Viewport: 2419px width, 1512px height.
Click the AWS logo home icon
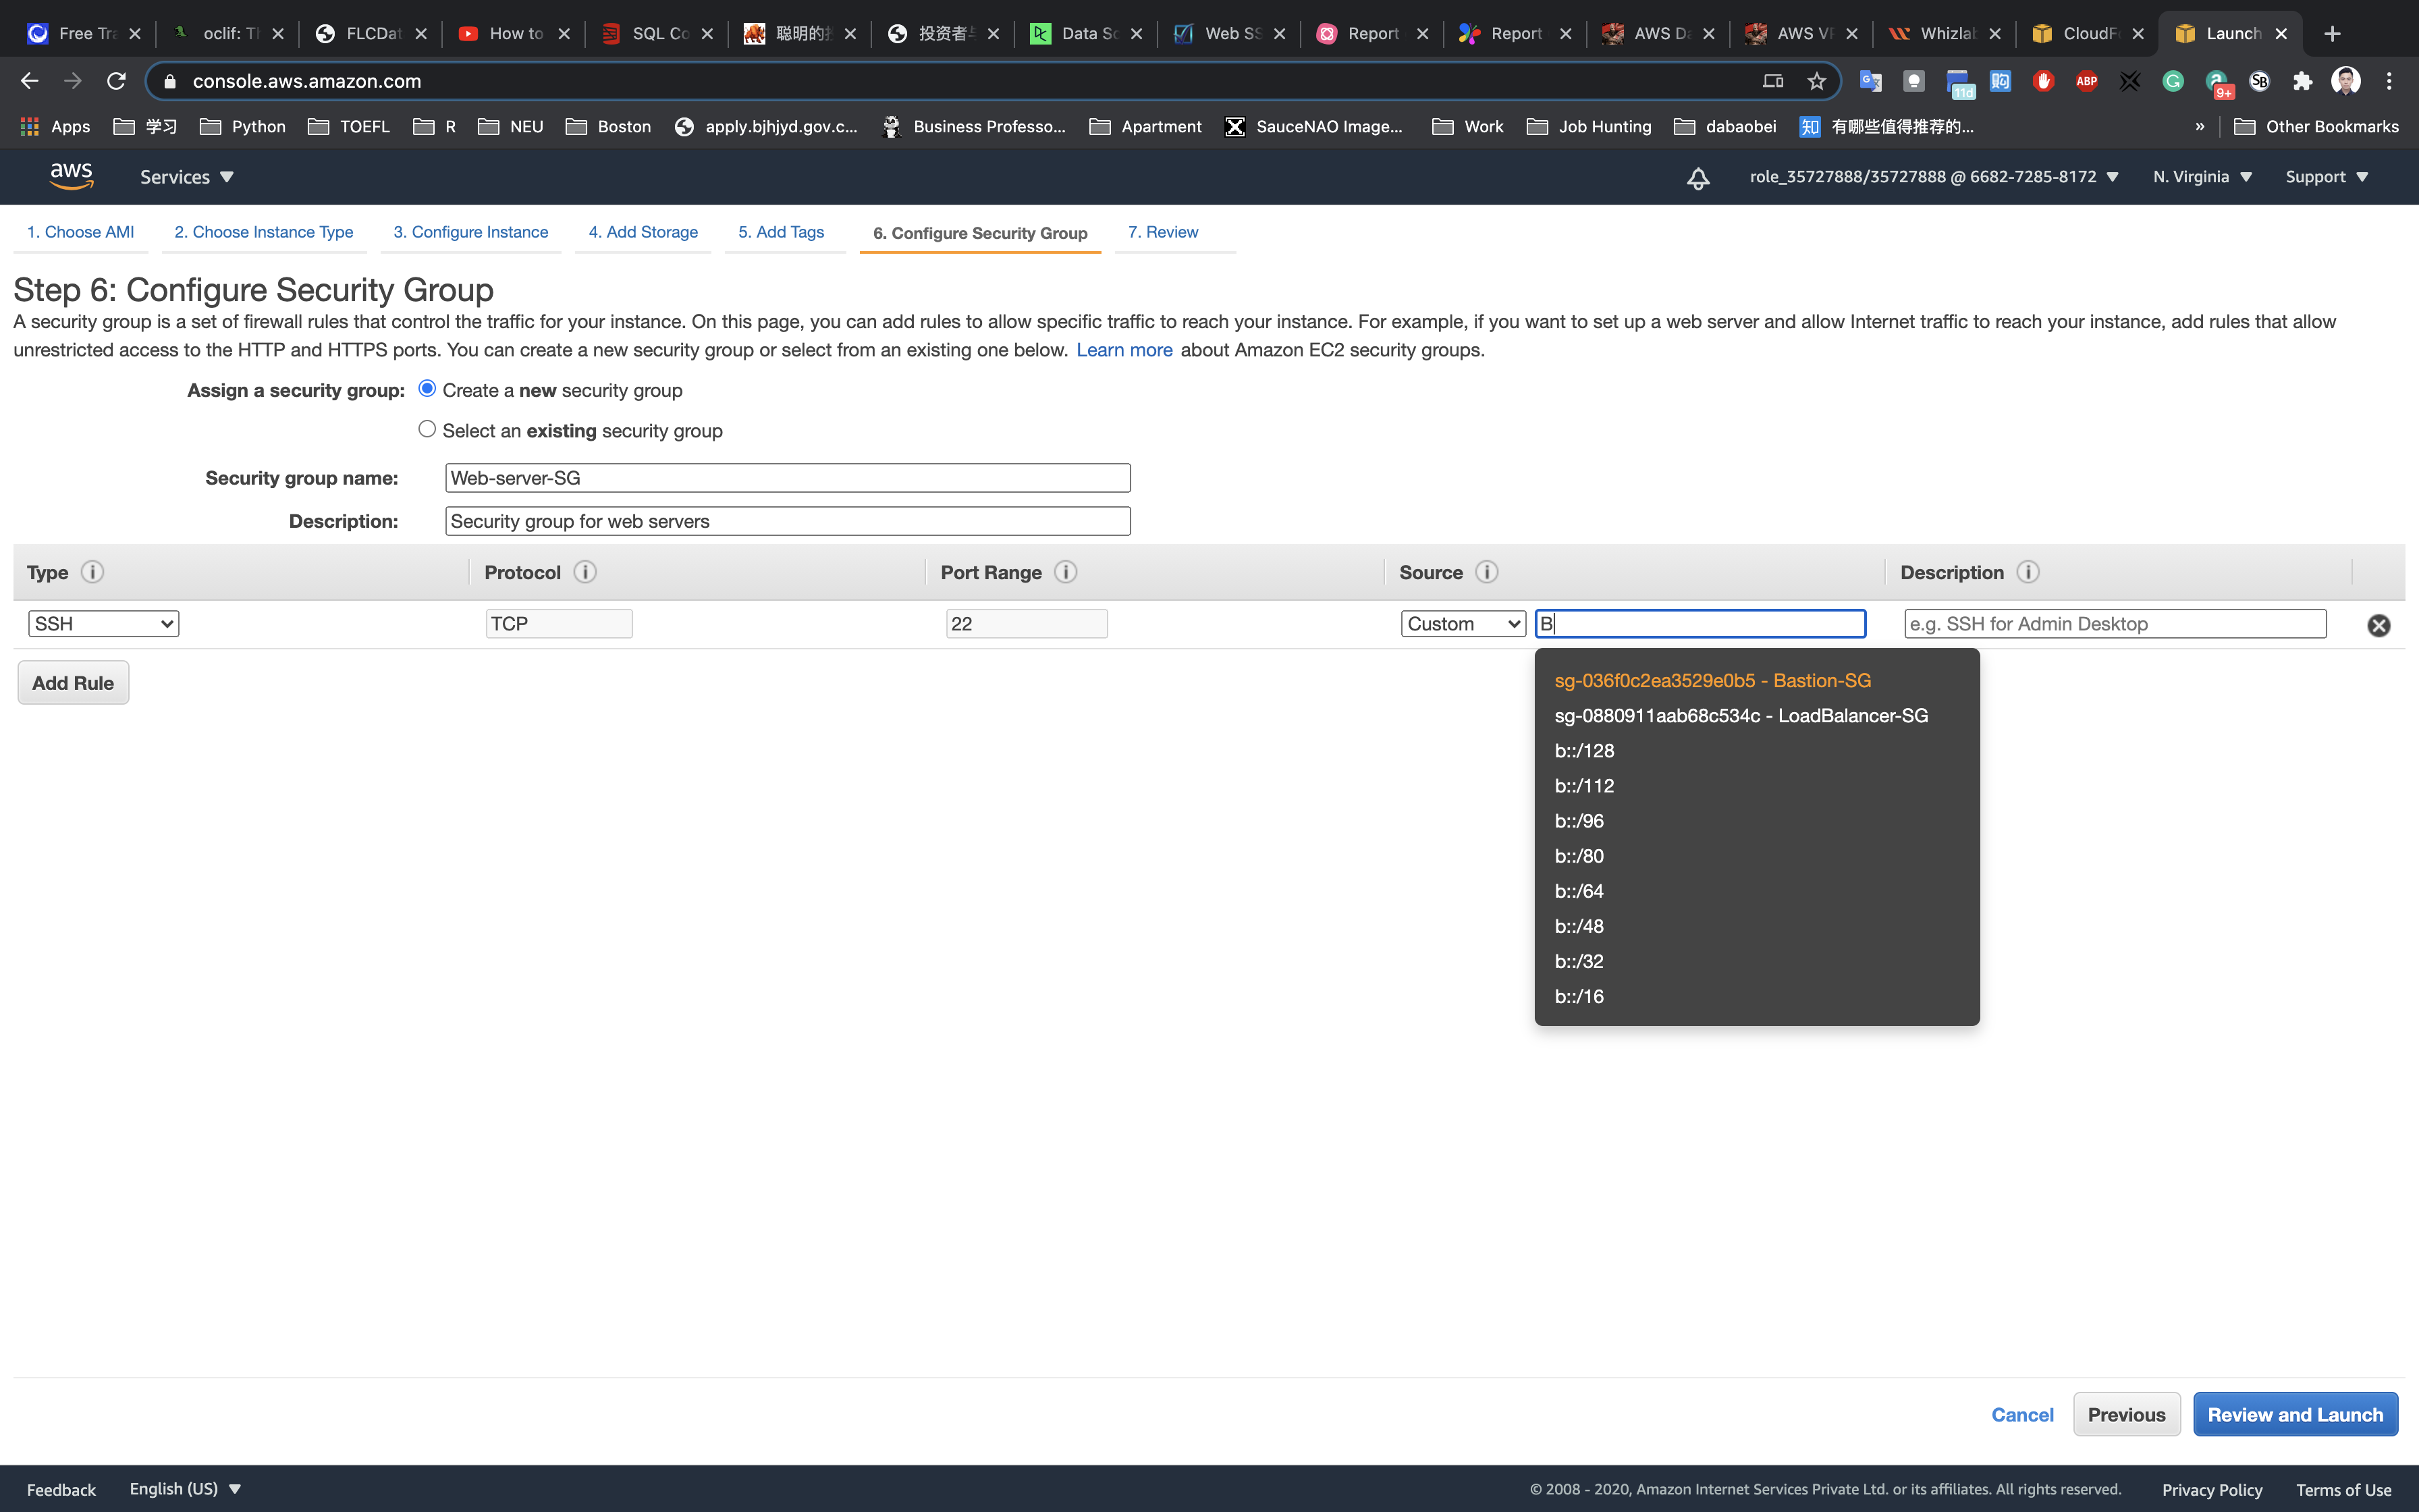71,176
